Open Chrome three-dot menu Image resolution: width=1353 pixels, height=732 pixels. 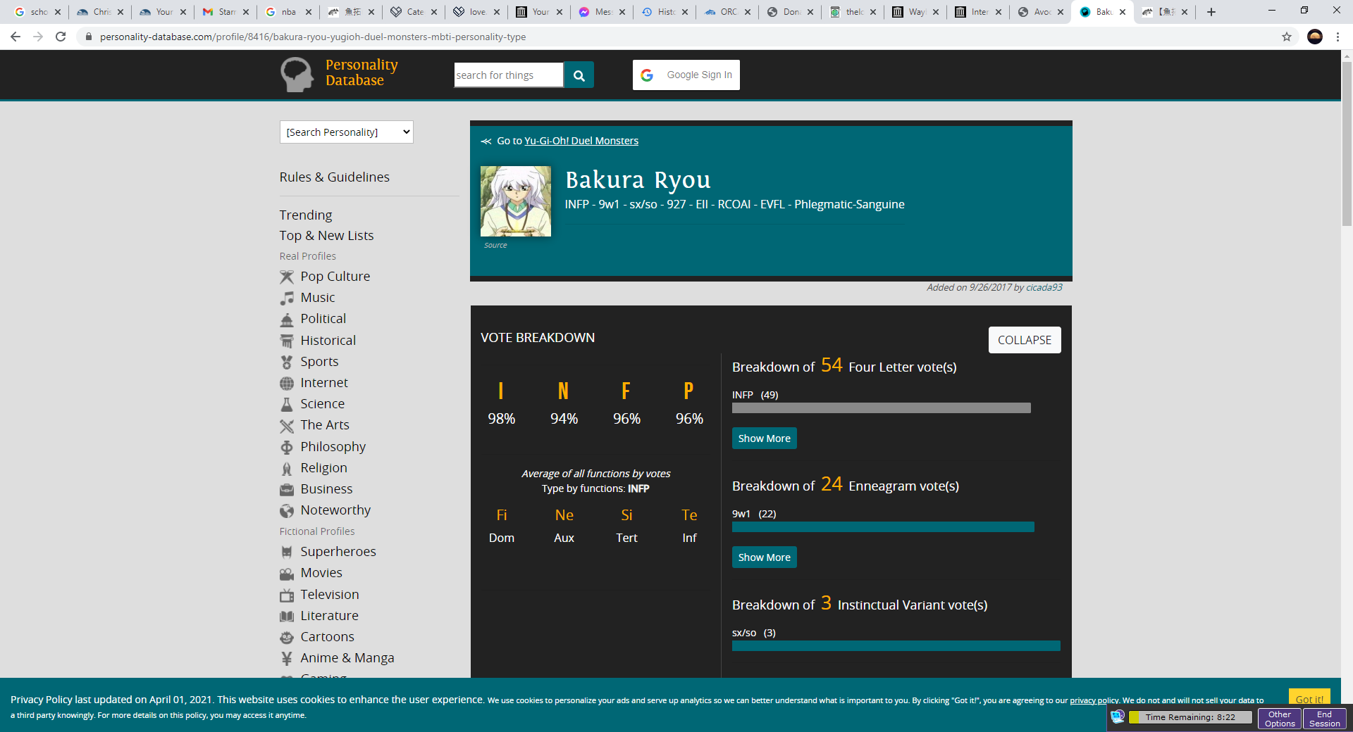point(1337,37)
